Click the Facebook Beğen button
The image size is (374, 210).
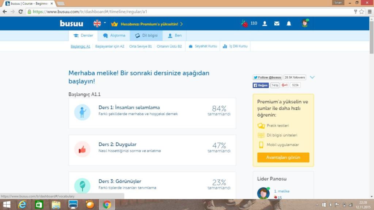point(261,85)
